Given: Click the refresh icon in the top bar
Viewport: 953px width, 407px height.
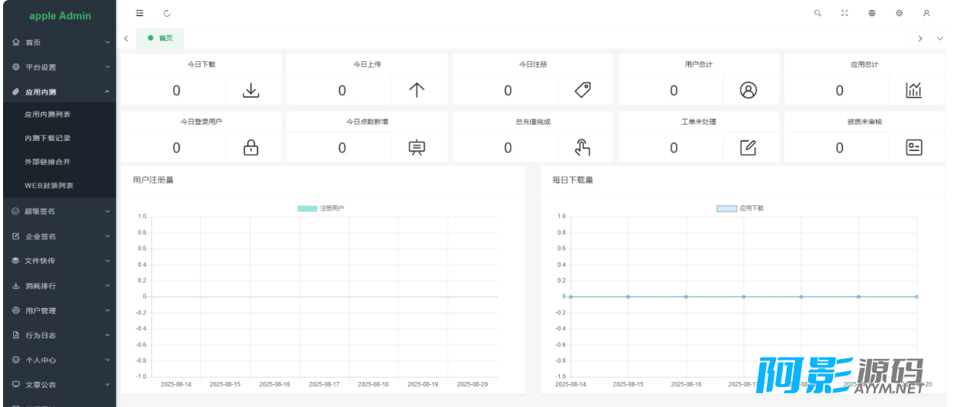Looking at the screenshot, I should pyautogui.click(x=167, y=13).
